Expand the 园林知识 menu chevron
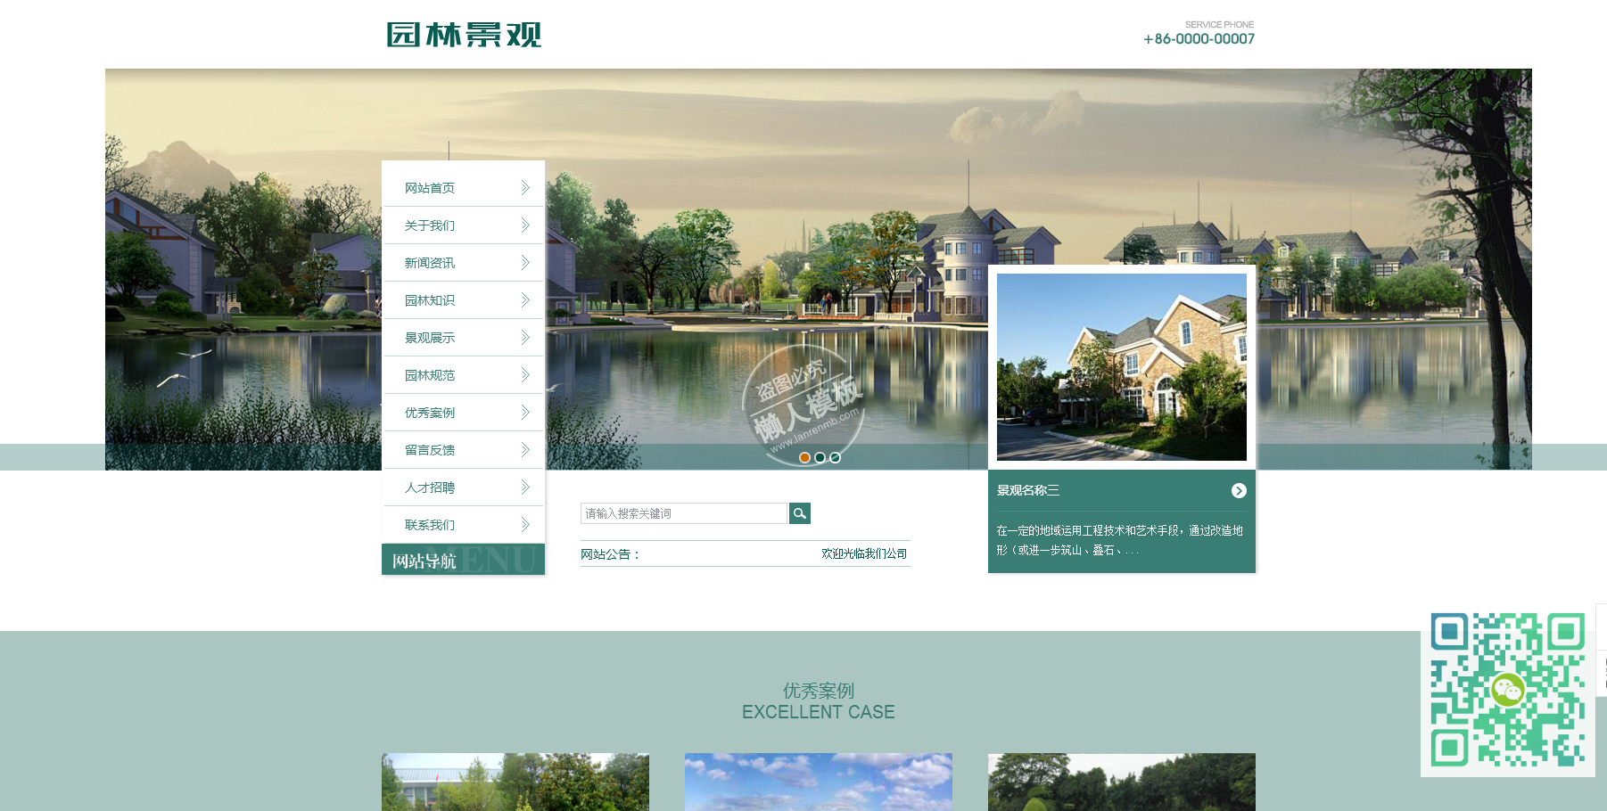 click(525, 300)
